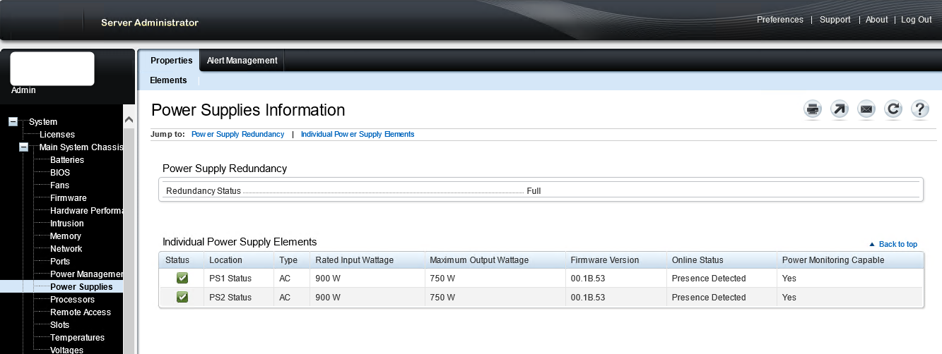Click the Admin user label

[23, 90]
